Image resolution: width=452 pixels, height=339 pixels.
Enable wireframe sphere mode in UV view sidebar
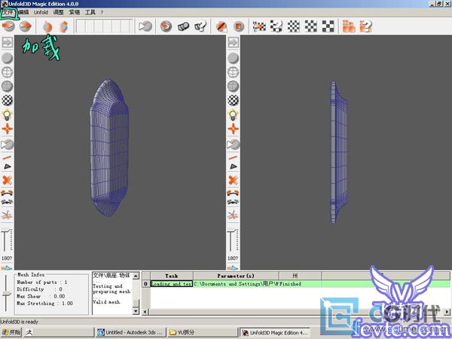click(x=234, y=72)
